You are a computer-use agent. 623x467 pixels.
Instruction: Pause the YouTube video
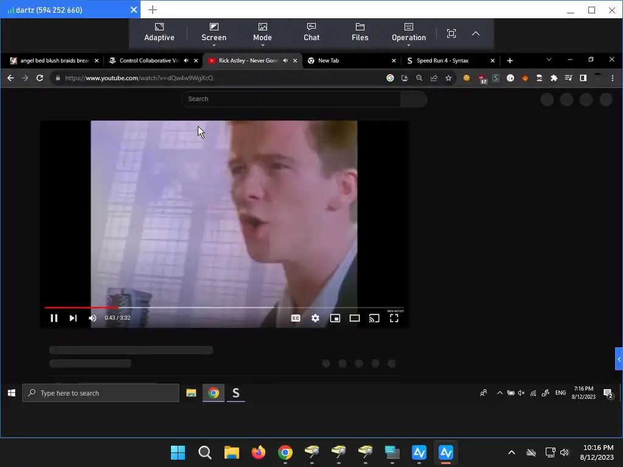[54, 318]
